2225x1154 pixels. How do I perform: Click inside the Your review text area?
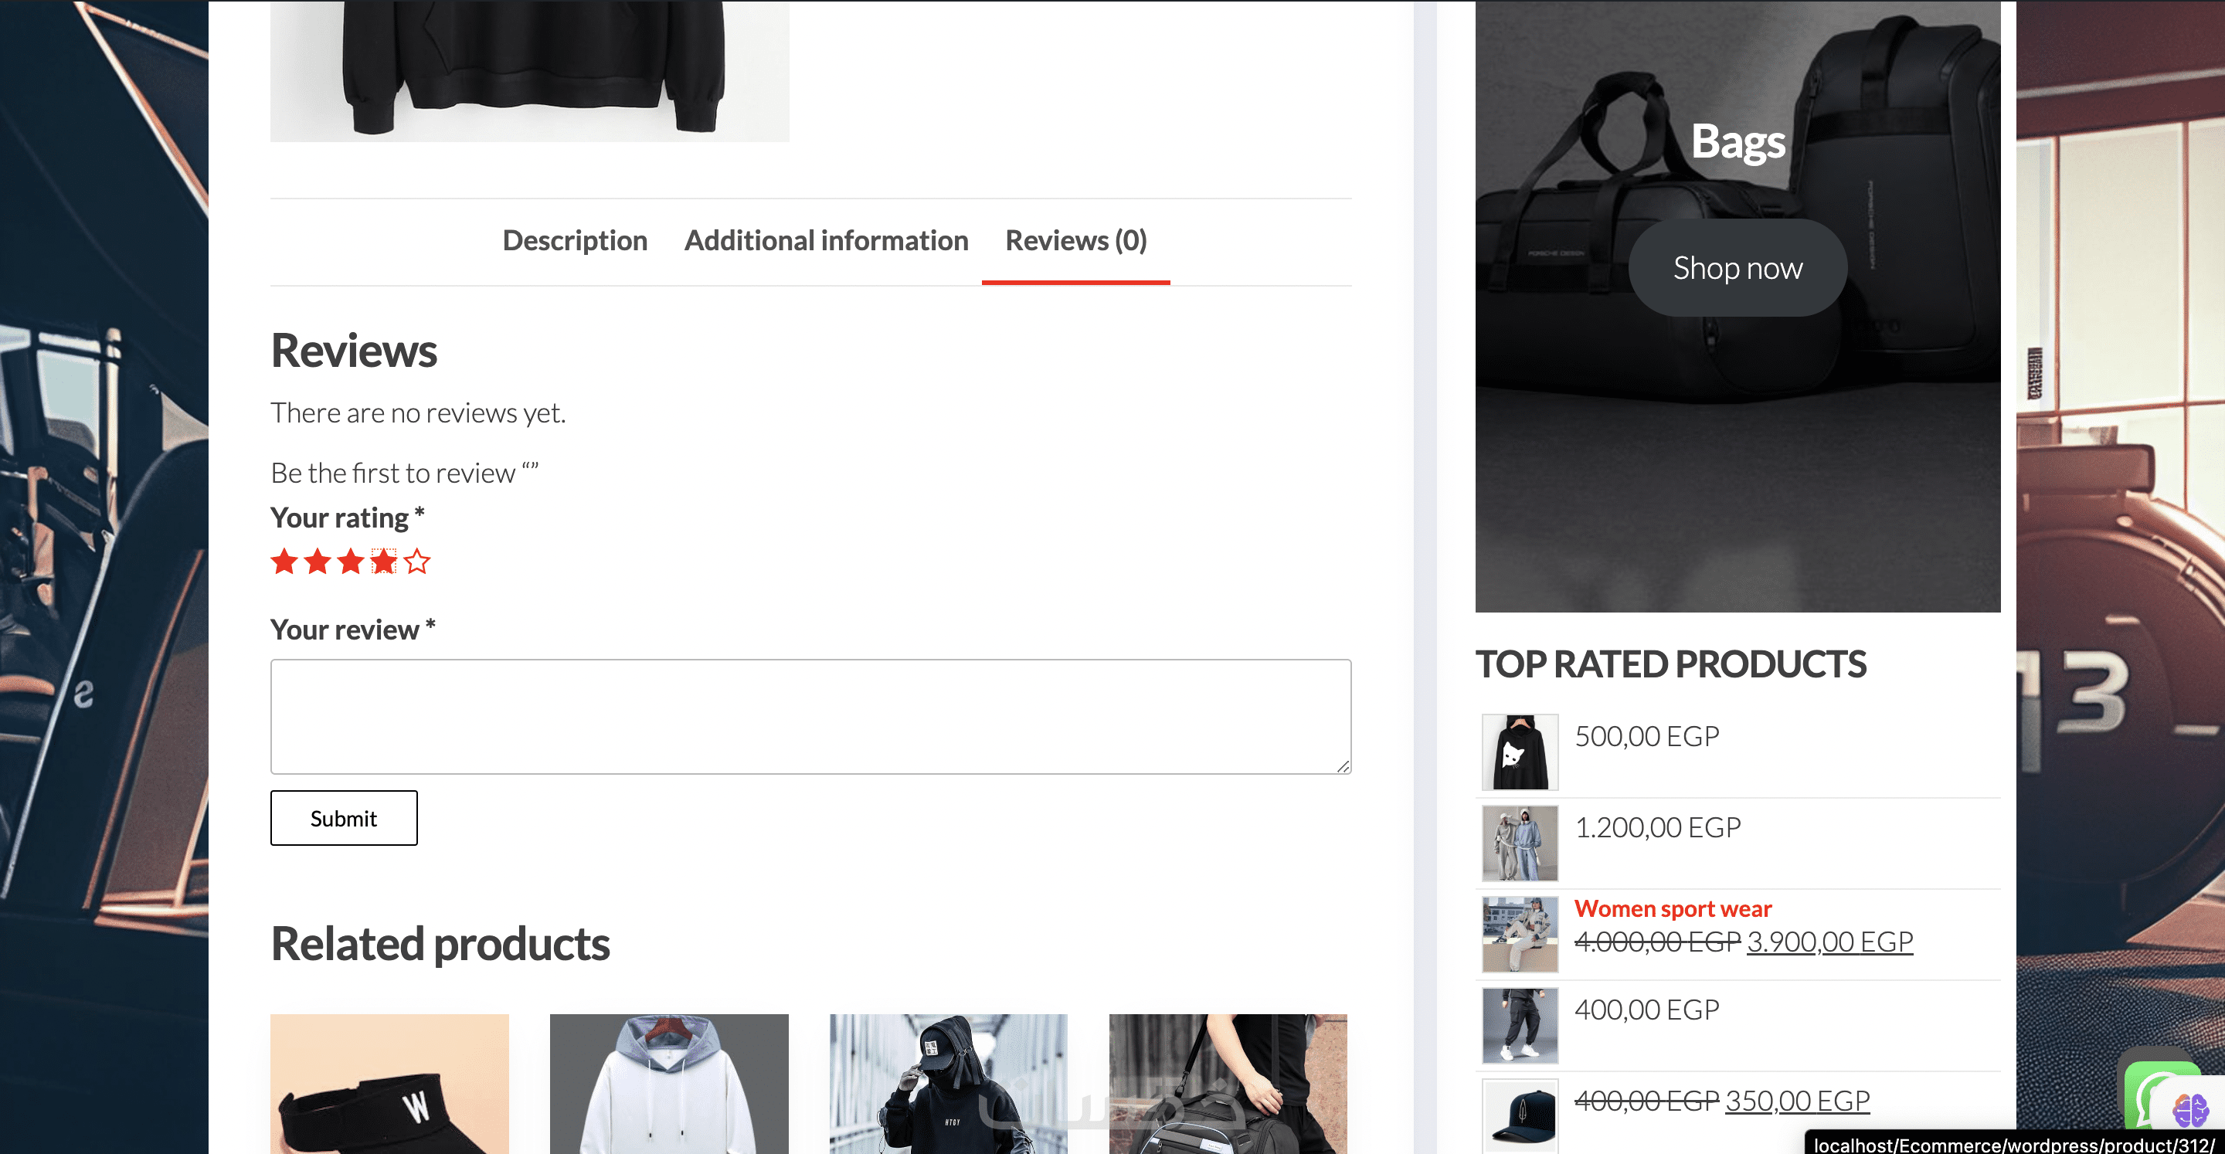tap(810, 716)
